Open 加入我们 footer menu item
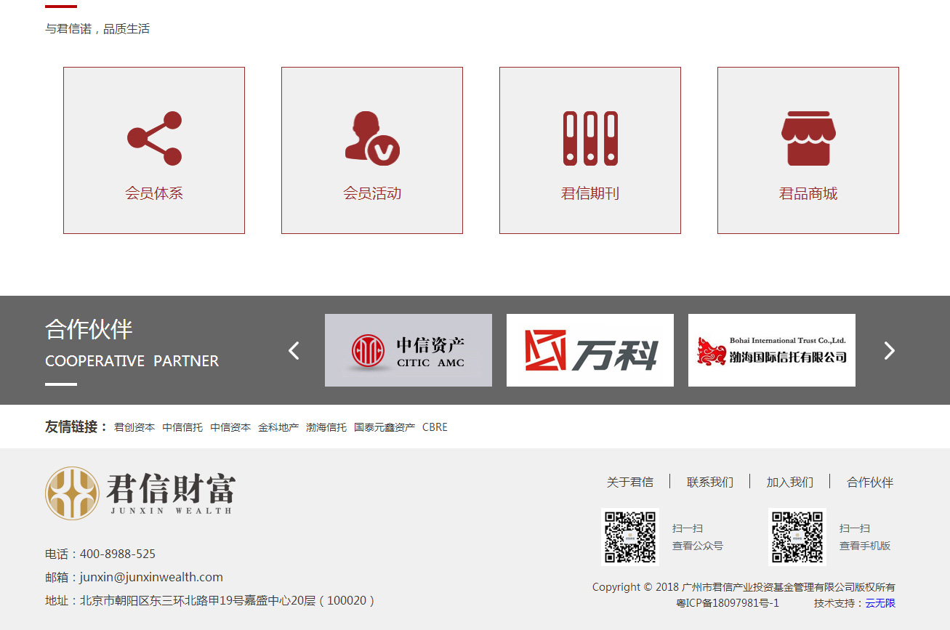This screenshot has width=950, height=630. point(789,482)
